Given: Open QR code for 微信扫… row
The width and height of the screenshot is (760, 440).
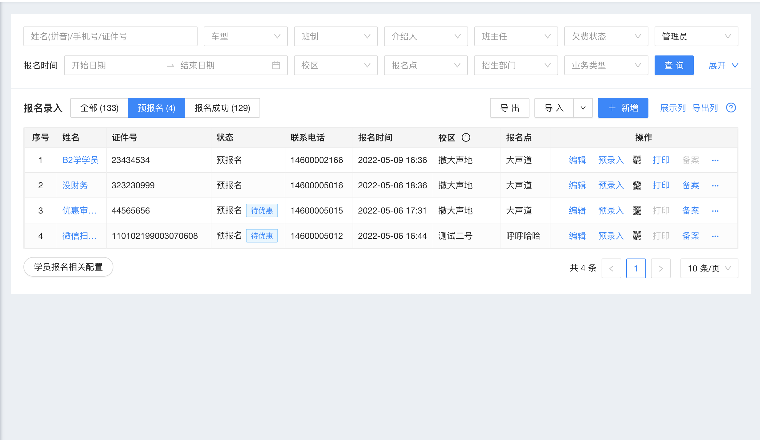Looking at the screenshot, I should tap(637, 236).
